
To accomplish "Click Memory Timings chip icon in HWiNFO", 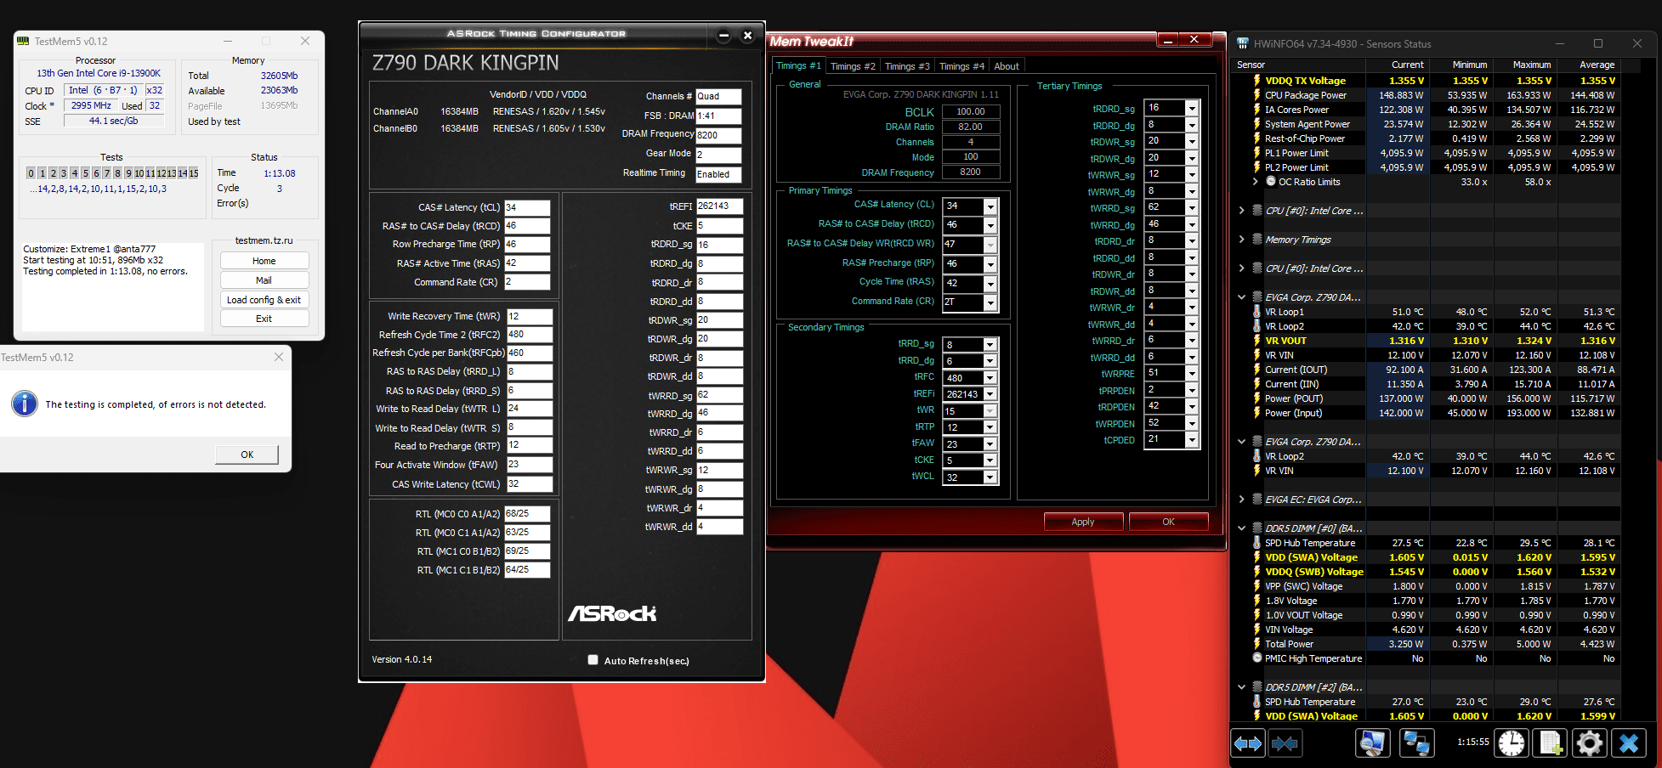I will click(x=1256, y=240).
